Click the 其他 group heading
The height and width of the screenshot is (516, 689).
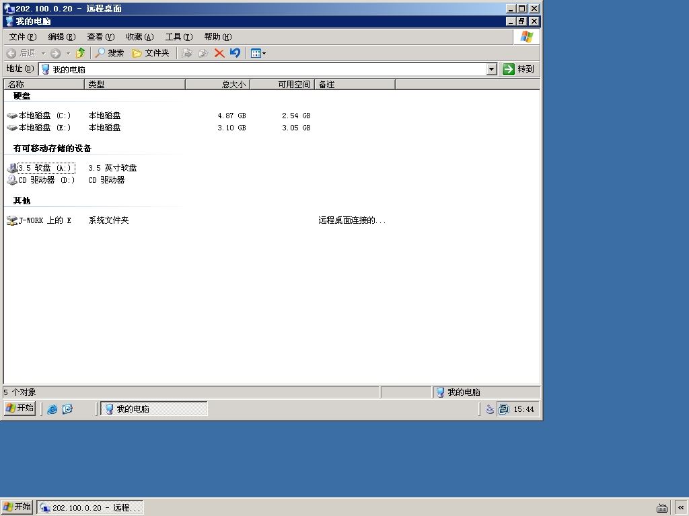[x=22, y=200]
